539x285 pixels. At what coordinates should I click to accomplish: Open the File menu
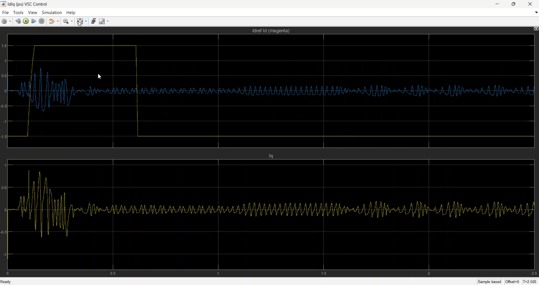5,13
